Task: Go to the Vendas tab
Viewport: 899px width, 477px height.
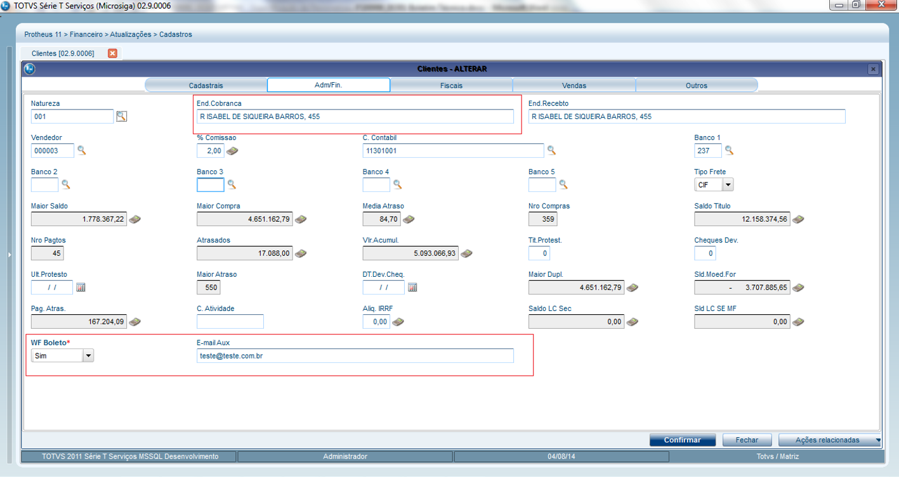Action: 574,86
